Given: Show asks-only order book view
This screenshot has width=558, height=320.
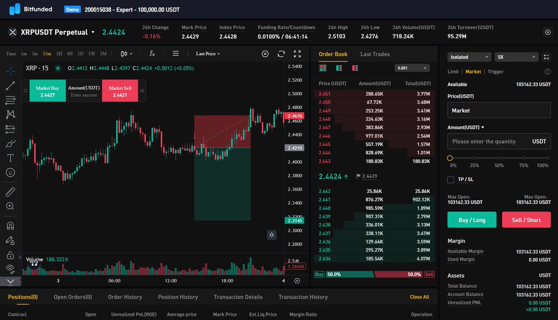Looking at the screenshot, I should tap(355, 68).
